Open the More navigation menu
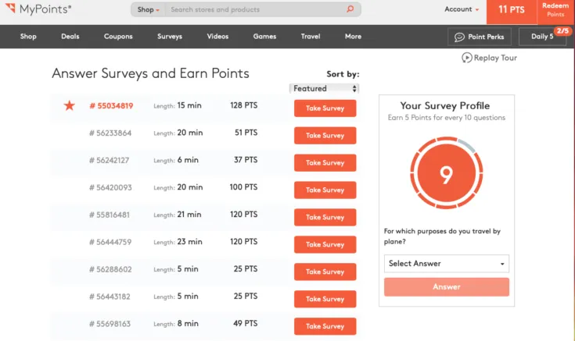This screenshot has height=341, width=575. [353, 37]
